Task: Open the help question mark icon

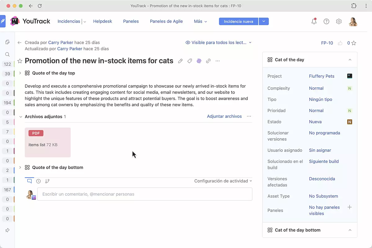Action: tap(326, 21)
